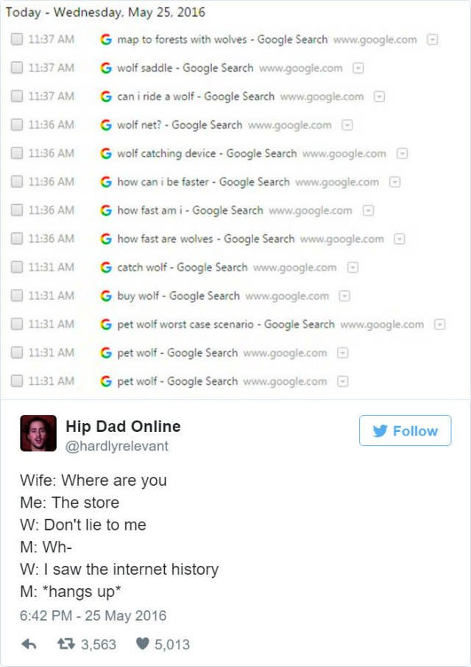Viewport: 471px width, 667px height.
Task: Open the 'how can i be faster' history entry
Action: point(203,182)
